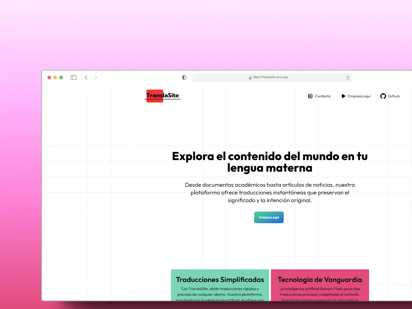Screen dimensions: 412x309
Task: Go forward with the right chevron
Action: tap(96, 78)
